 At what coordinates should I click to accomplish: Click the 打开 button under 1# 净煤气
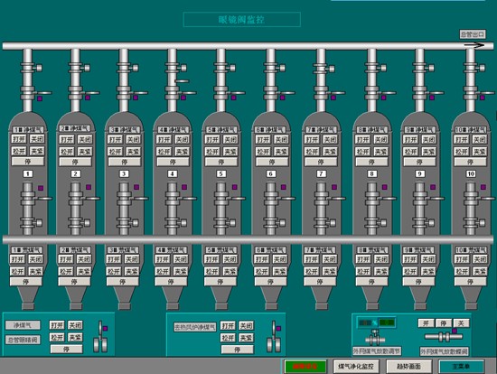19,139
